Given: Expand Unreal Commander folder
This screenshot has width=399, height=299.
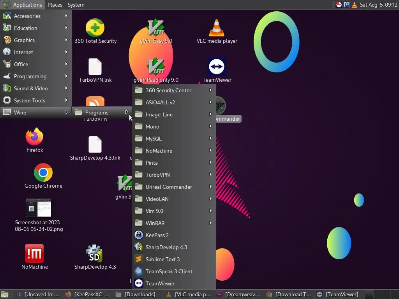Looking at the screenshot, I should [174, 187].
